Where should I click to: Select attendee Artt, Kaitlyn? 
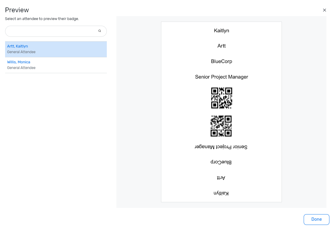(18, 46)
